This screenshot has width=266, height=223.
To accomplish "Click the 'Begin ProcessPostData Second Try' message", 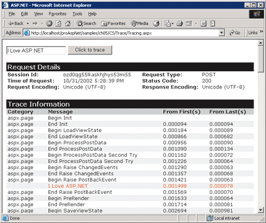I will click(x=93, y=155).
